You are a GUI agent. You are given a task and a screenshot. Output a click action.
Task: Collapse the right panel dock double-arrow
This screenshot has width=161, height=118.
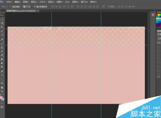155,10
